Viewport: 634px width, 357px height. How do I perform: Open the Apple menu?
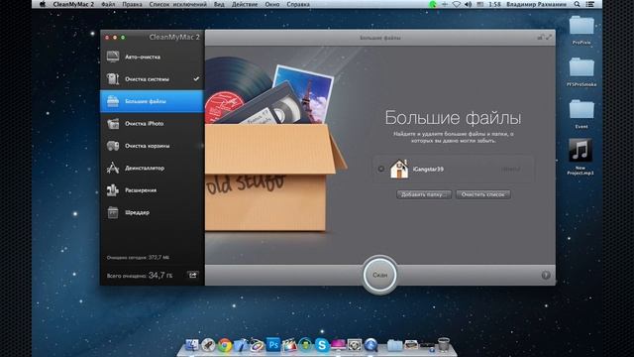[43, 4]
